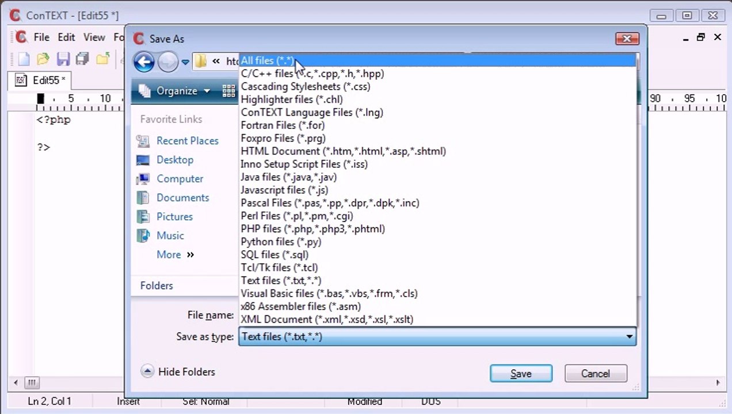Switch to the Edit55 document tab
Screen dimensions: 732x414
point(40,80)
